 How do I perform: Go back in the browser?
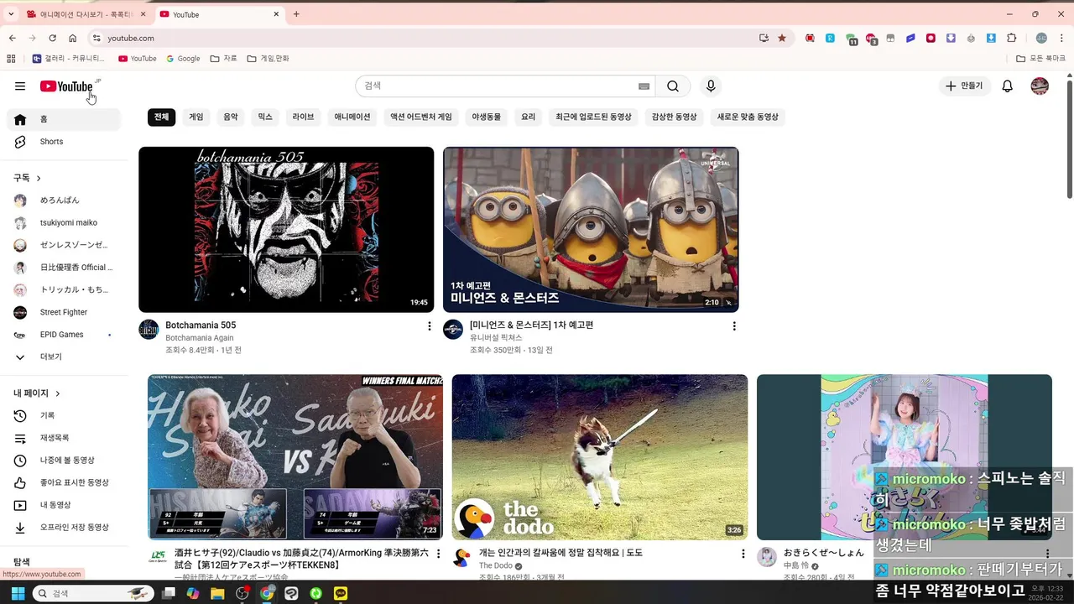point(13,38)
